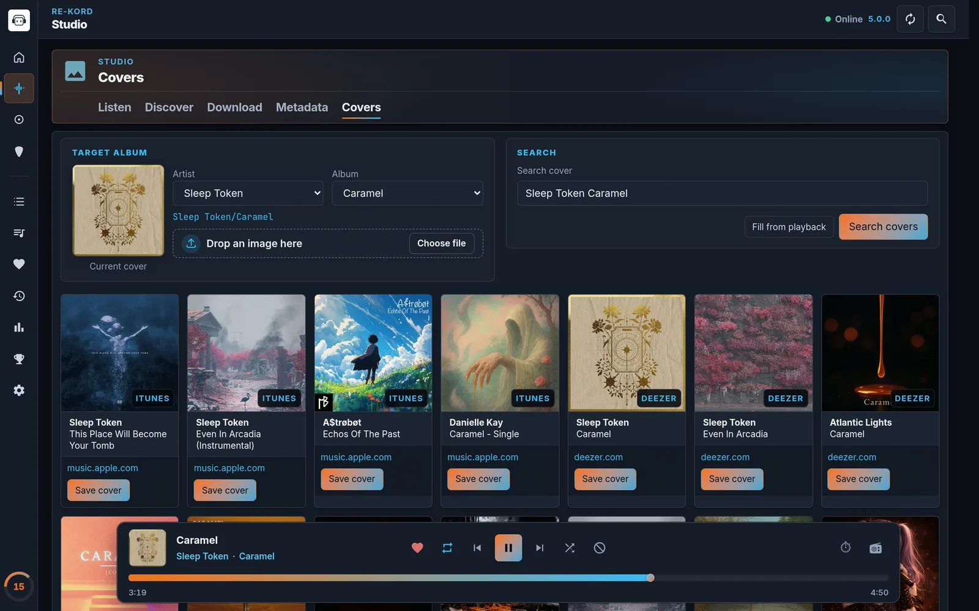Click the Covers image icon in header
Image resolution: width=979 pixels, height=611 pixels.
coord(75,71)
